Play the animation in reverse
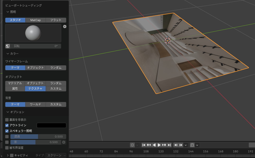 [x=154, y=145]
